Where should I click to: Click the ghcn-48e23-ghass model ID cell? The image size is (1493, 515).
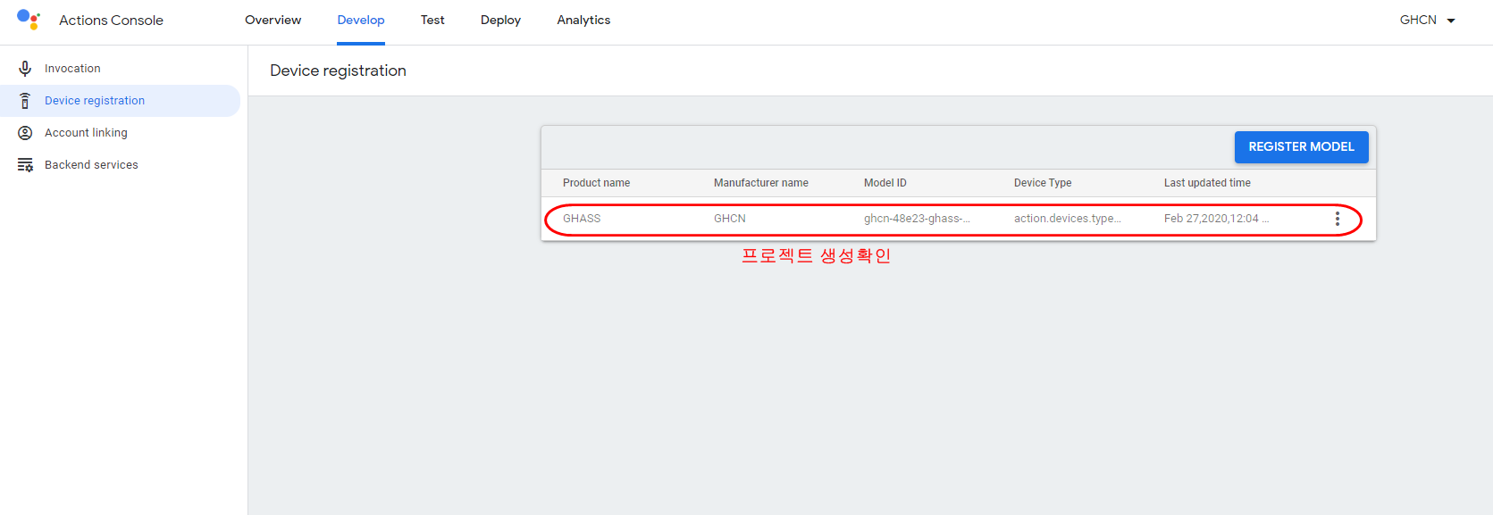point(917,219)
